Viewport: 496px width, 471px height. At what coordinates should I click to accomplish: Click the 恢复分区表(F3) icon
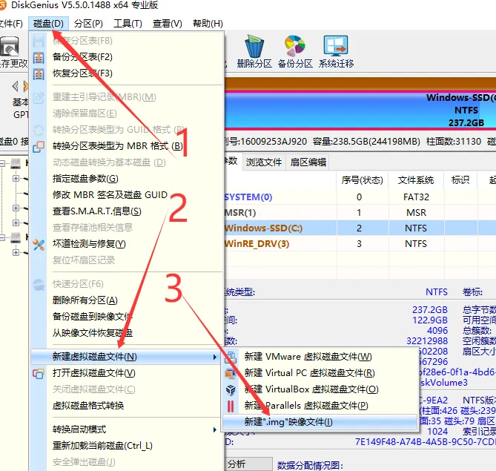click(x=39, y=73)
